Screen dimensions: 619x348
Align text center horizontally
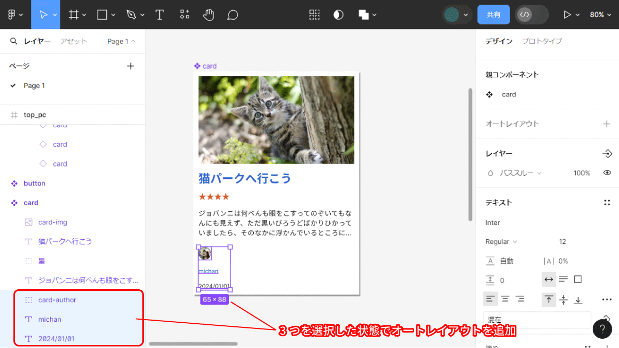(506, 299)
